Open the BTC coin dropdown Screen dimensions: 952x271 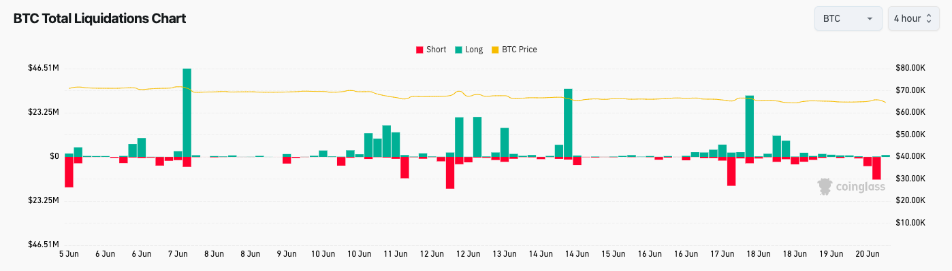(x=848, y=18)
